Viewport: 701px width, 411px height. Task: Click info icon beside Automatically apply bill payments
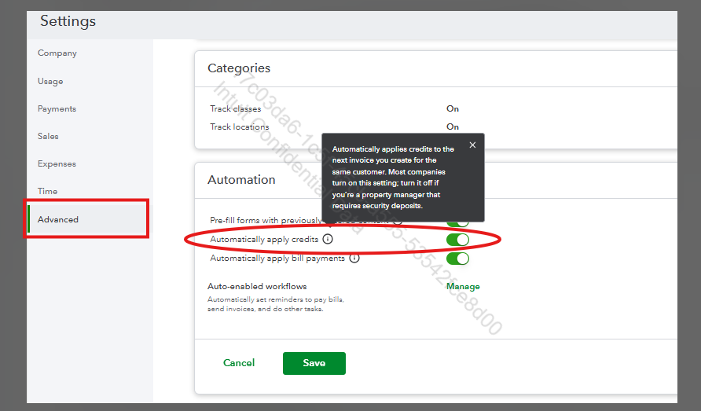pos(354,258)
